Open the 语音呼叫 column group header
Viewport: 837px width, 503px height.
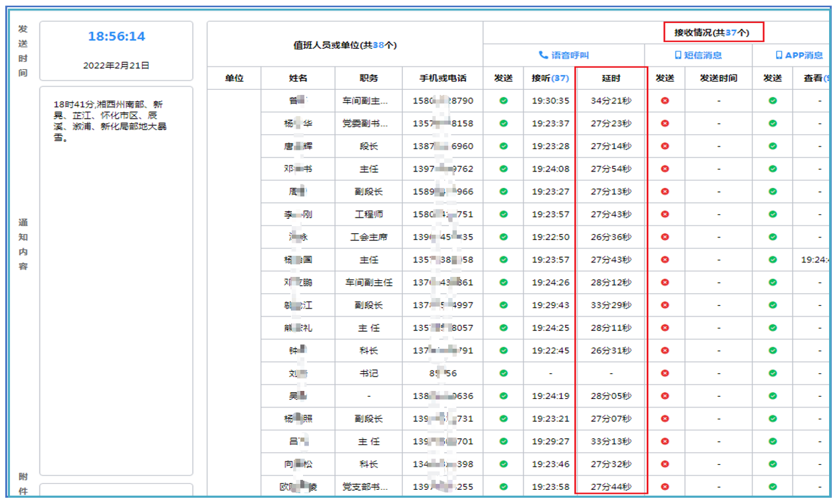click(x=564, y=55)
